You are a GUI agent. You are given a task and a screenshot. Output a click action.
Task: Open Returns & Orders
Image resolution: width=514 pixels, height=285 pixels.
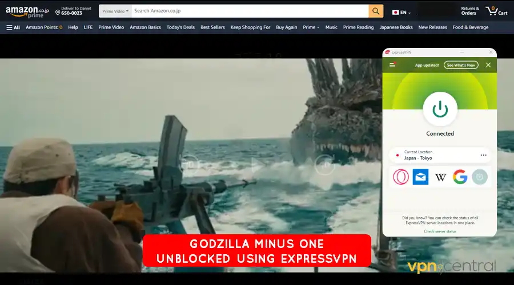click(470, 11)
